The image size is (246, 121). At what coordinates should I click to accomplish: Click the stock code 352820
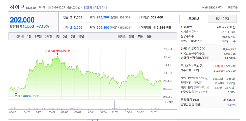pyautogui.click(x=30, y=8)
